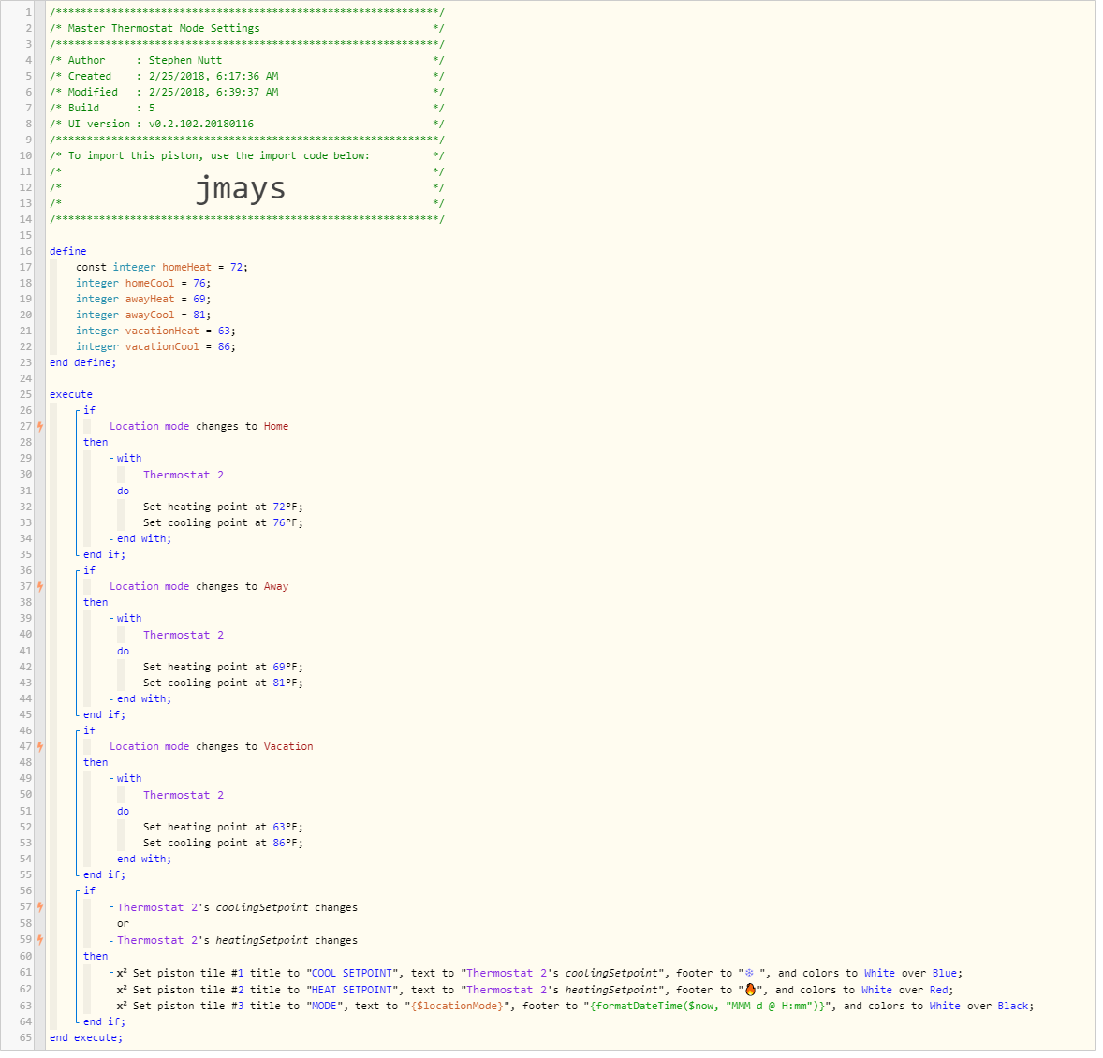Click the define keyword
1103x1058 pixels.
(68, 251)
